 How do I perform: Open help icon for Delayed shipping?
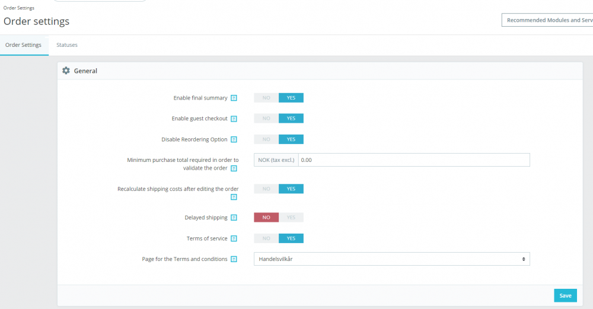coord(234,218)
